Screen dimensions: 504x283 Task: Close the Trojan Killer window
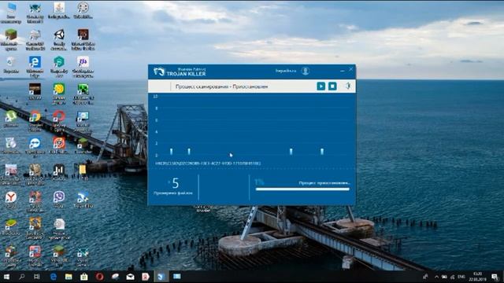coord(351,69)
